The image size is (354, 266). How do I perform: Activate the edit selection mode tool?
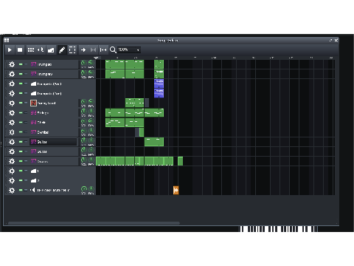pyautogui.click(x=72, y=50)
